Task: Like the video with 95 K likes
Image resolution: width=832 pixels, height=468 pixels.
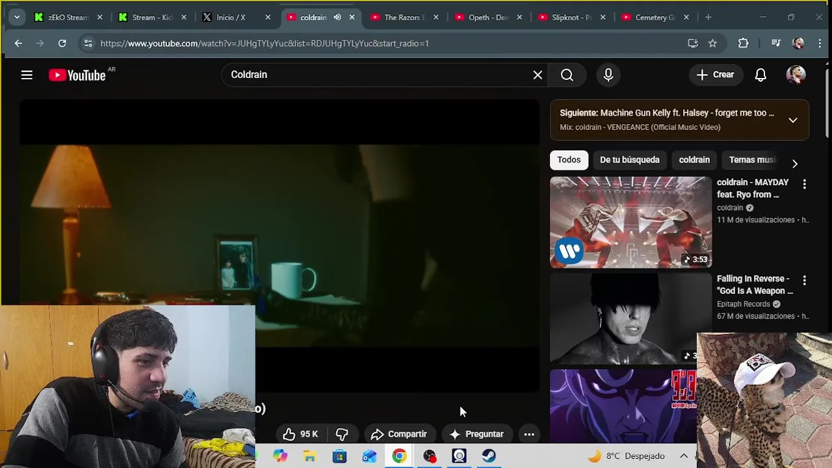Action: click(x=300, y=434)
